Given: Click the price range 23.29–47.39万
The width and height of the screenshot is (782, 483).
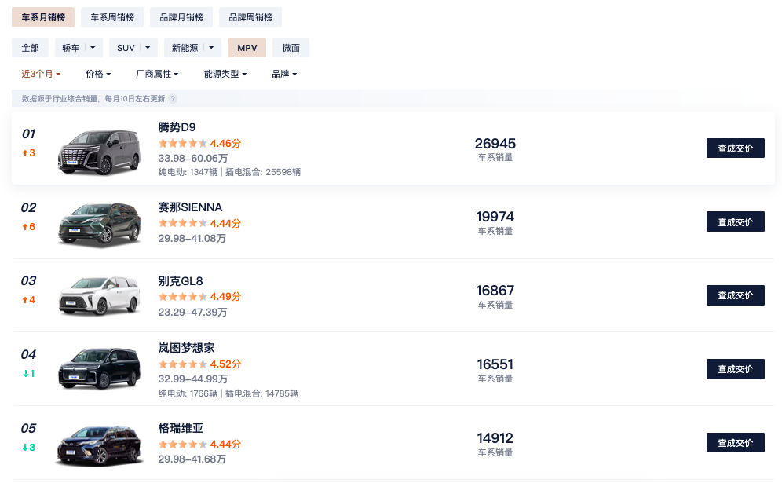Looking at the screenshot, I should [192, 312].
